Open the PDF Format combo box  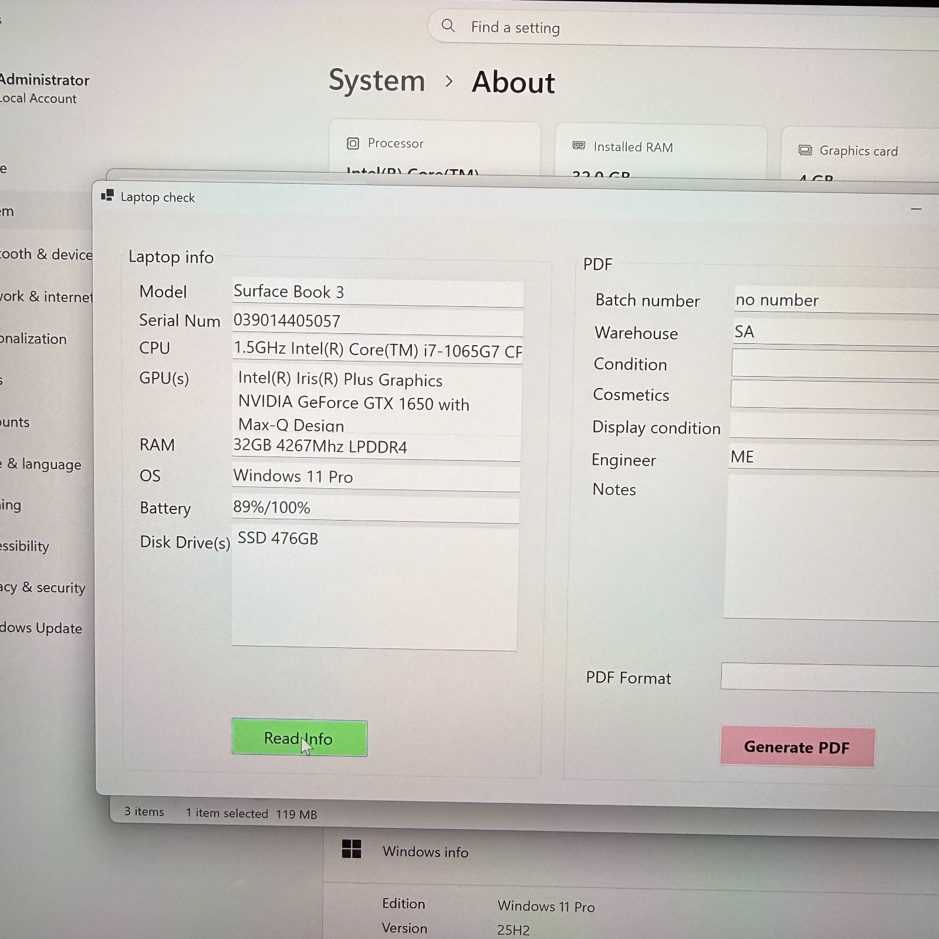coord(830,678)
